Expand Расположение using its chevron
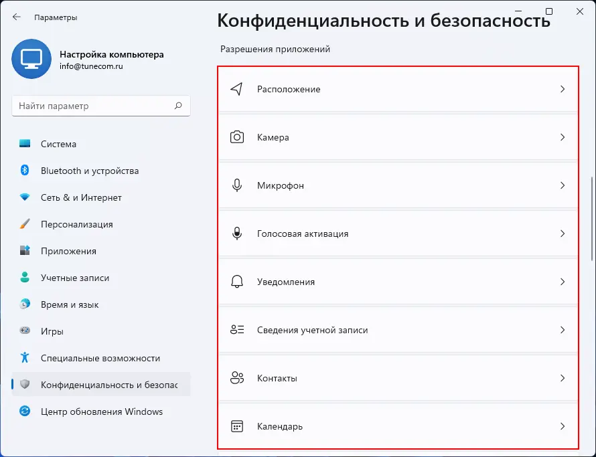Viewport: 596px width, 457px height. click(x=563, y=89)
